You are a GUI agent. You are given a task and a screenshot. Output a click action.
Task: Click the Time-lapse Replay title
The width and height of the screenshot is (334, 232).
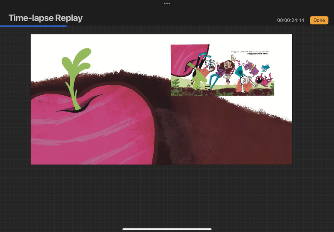pos(46,18)
